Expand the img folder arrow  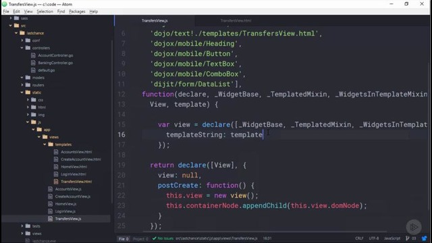click(28, 115)
